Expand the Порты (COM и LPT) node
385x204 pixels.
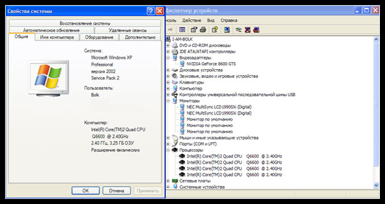[168, 144]
